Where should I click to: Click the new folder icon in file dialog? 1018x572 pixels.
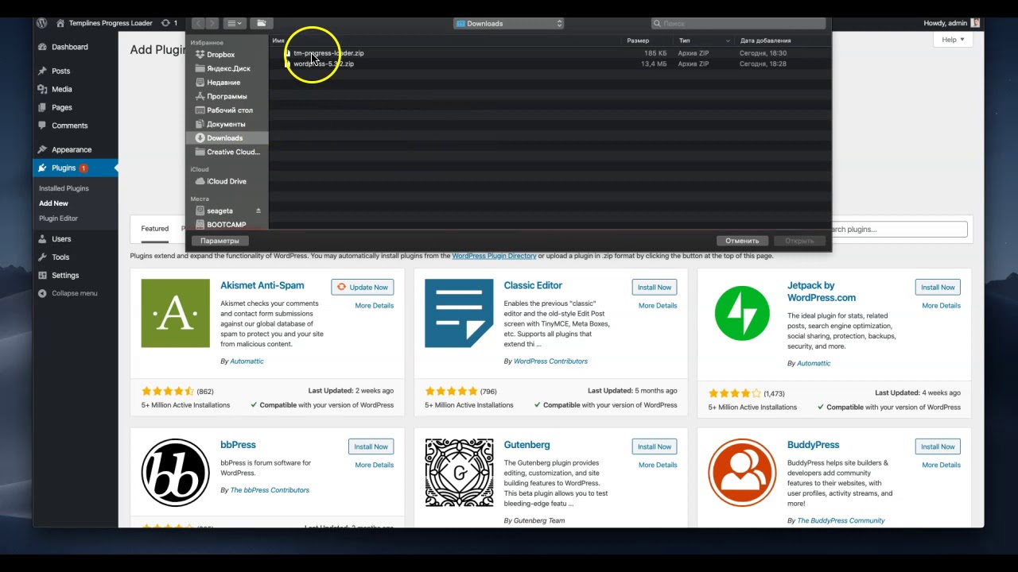(x=262, y=23)
